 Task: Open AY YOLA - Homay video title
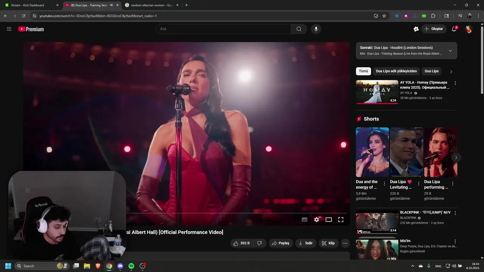[x=425, y=85]
